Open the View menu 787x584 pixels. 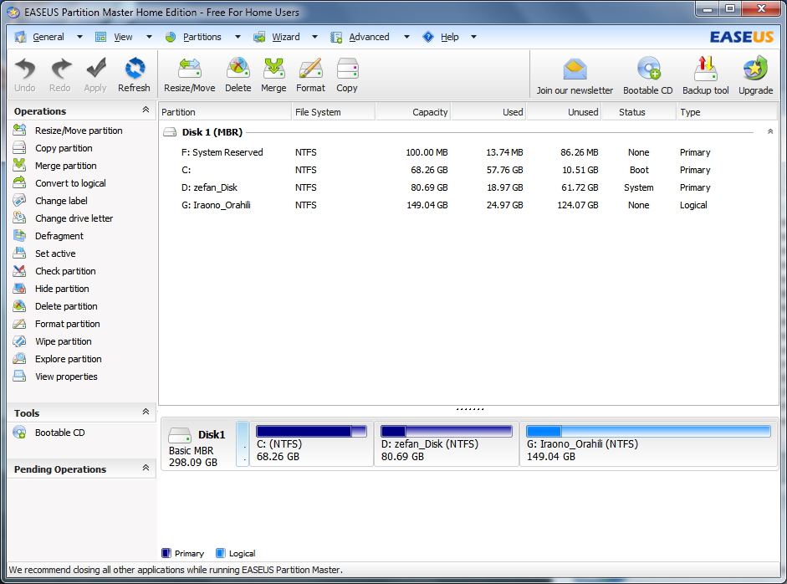click(x=123, y=37)
